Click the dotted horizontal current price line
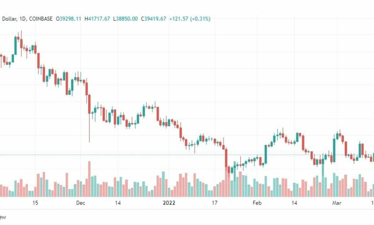The image size is (374, 225). pos(187,155)
